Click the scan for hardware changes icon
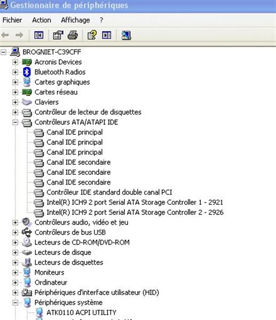Image resolution: width=276 pixels, height=320 pixels. (x=126, y=35)
